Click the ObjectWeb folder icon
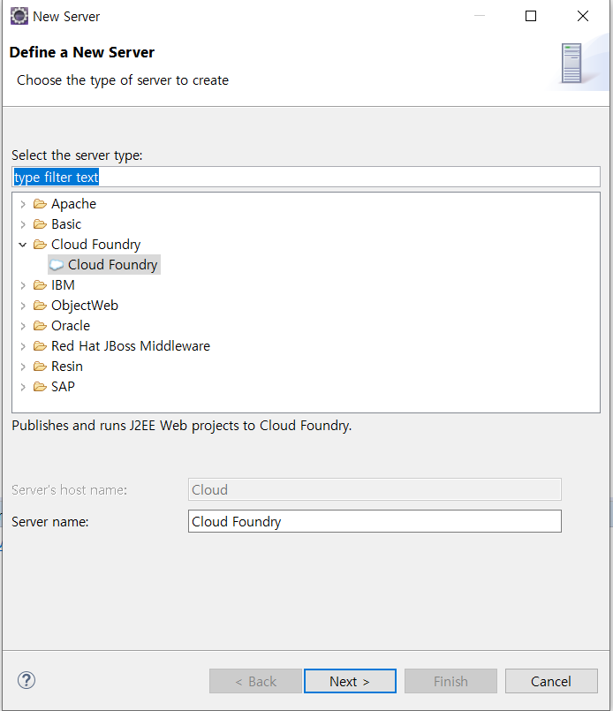Viewport: 613px width, 711px height. tap(40, 306)
